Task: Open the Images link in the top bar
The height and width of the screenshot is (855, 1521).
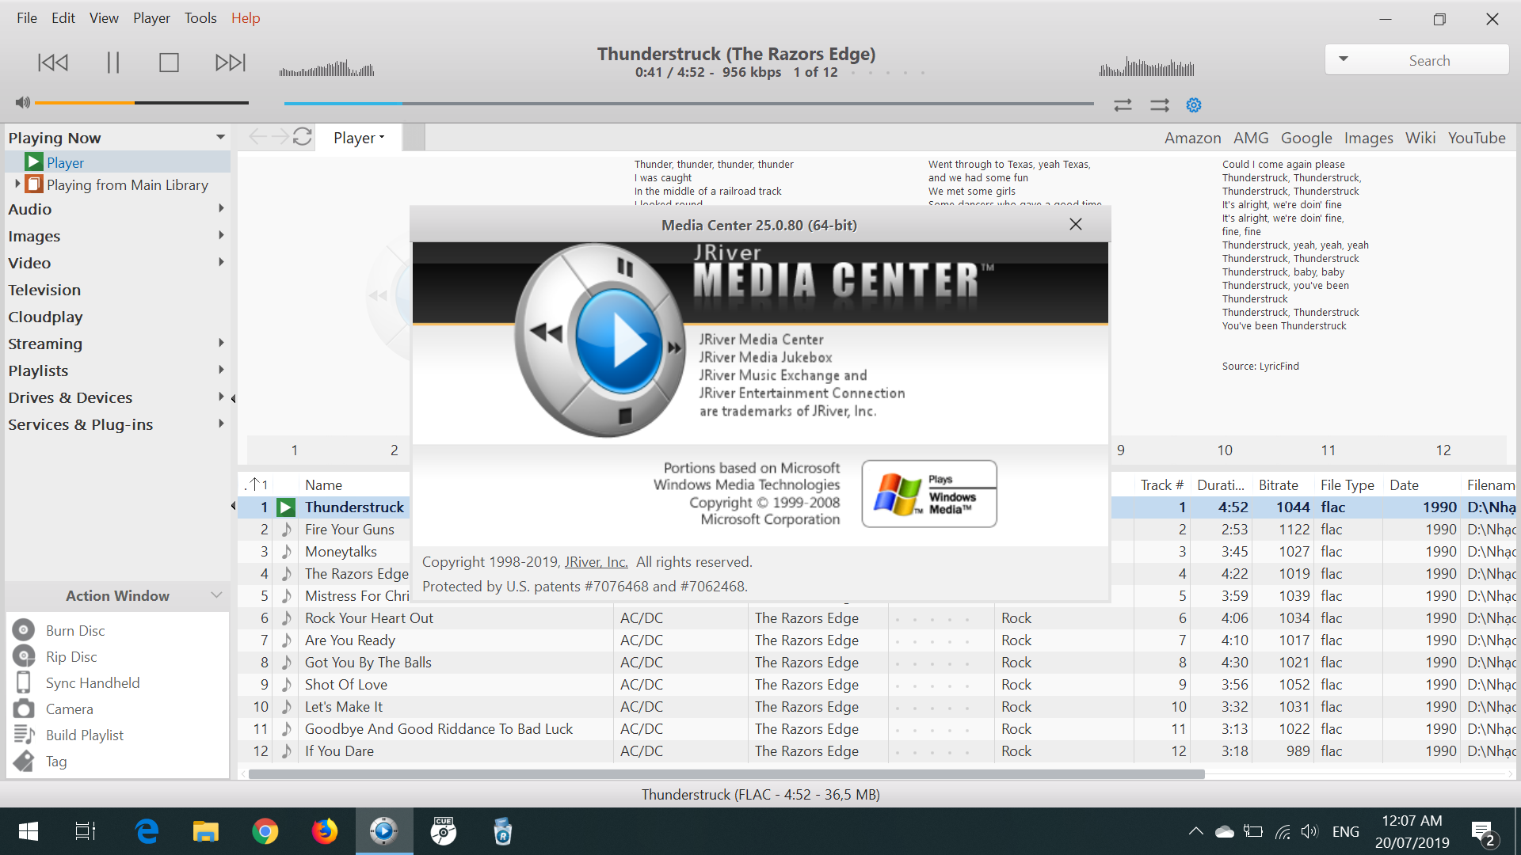Action: [1368, 138]
